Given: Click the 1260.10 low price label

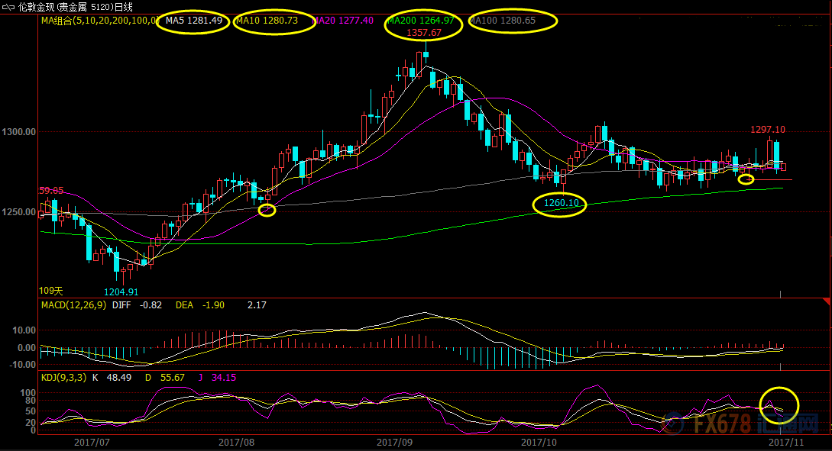Looking at the screenshot, I should 562,203.
